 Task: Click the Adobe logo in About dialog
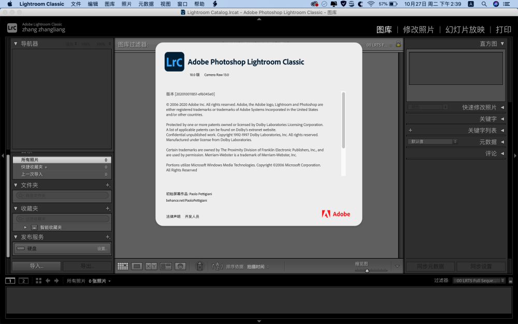coord(336,214)
